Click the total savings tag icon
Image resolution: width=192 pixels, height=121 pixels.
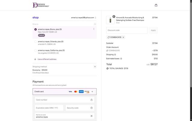[x=107, y=69]
